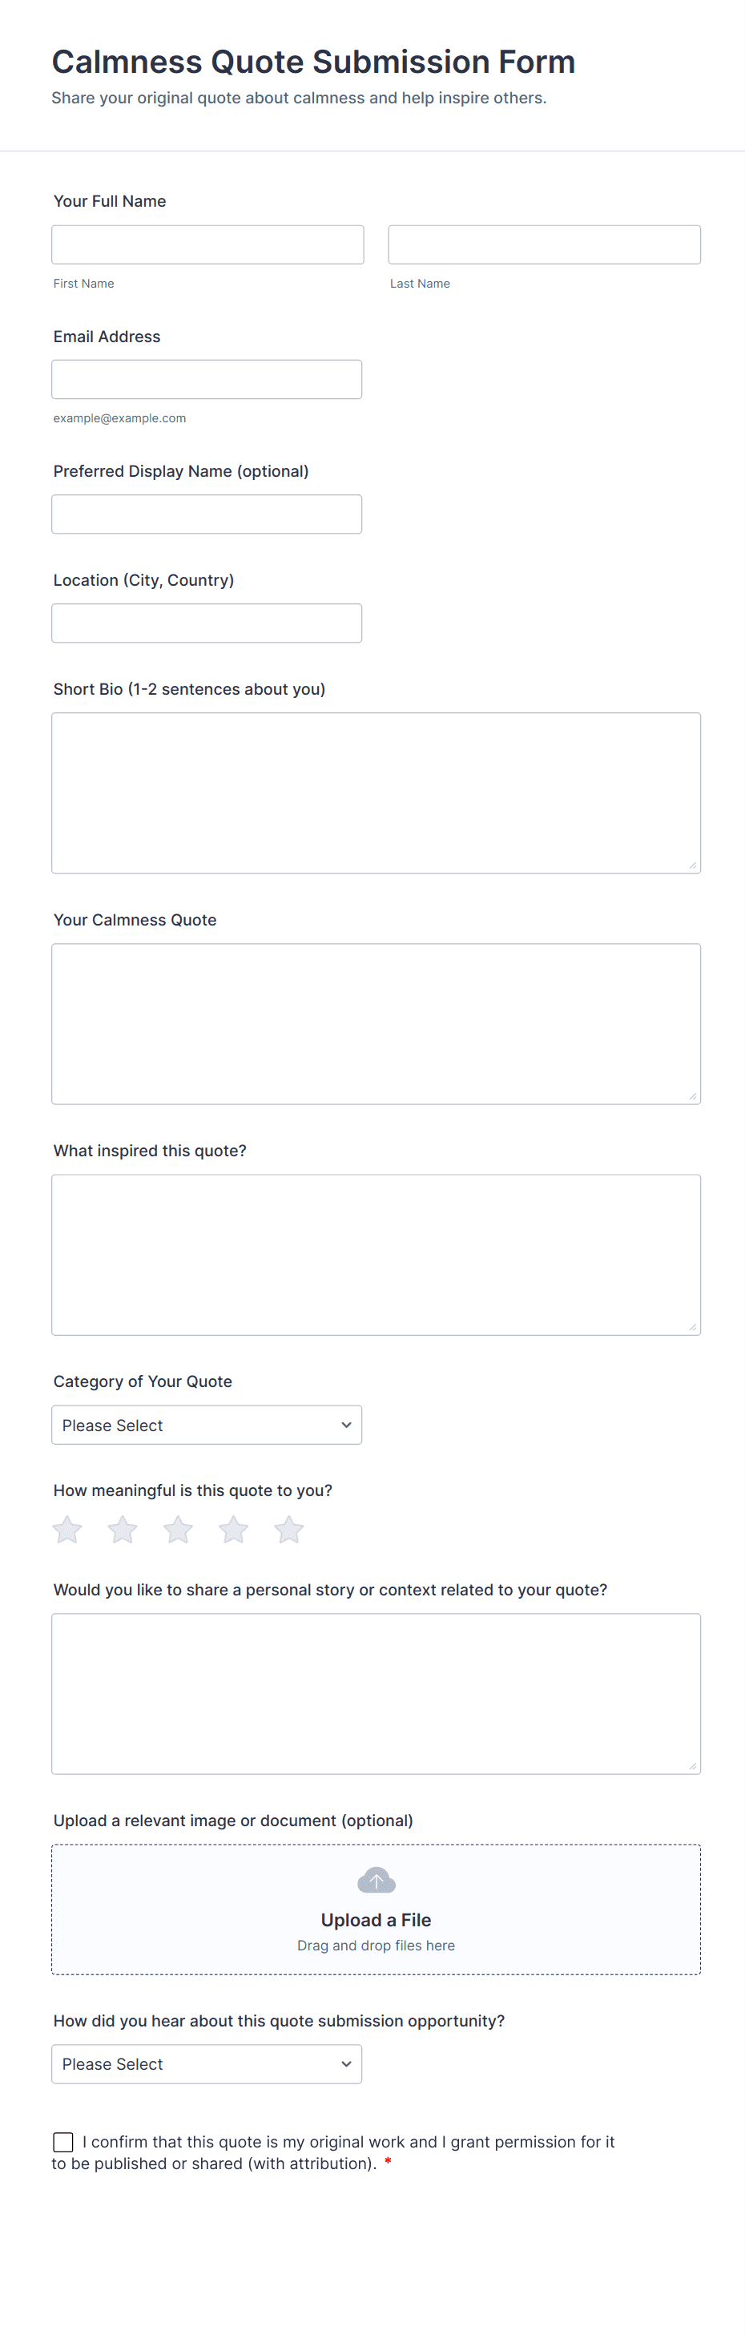745x2339 pixels.
Task: Expand the how-did-you-hear dropdown
Action: click(x=206, y=2064)
